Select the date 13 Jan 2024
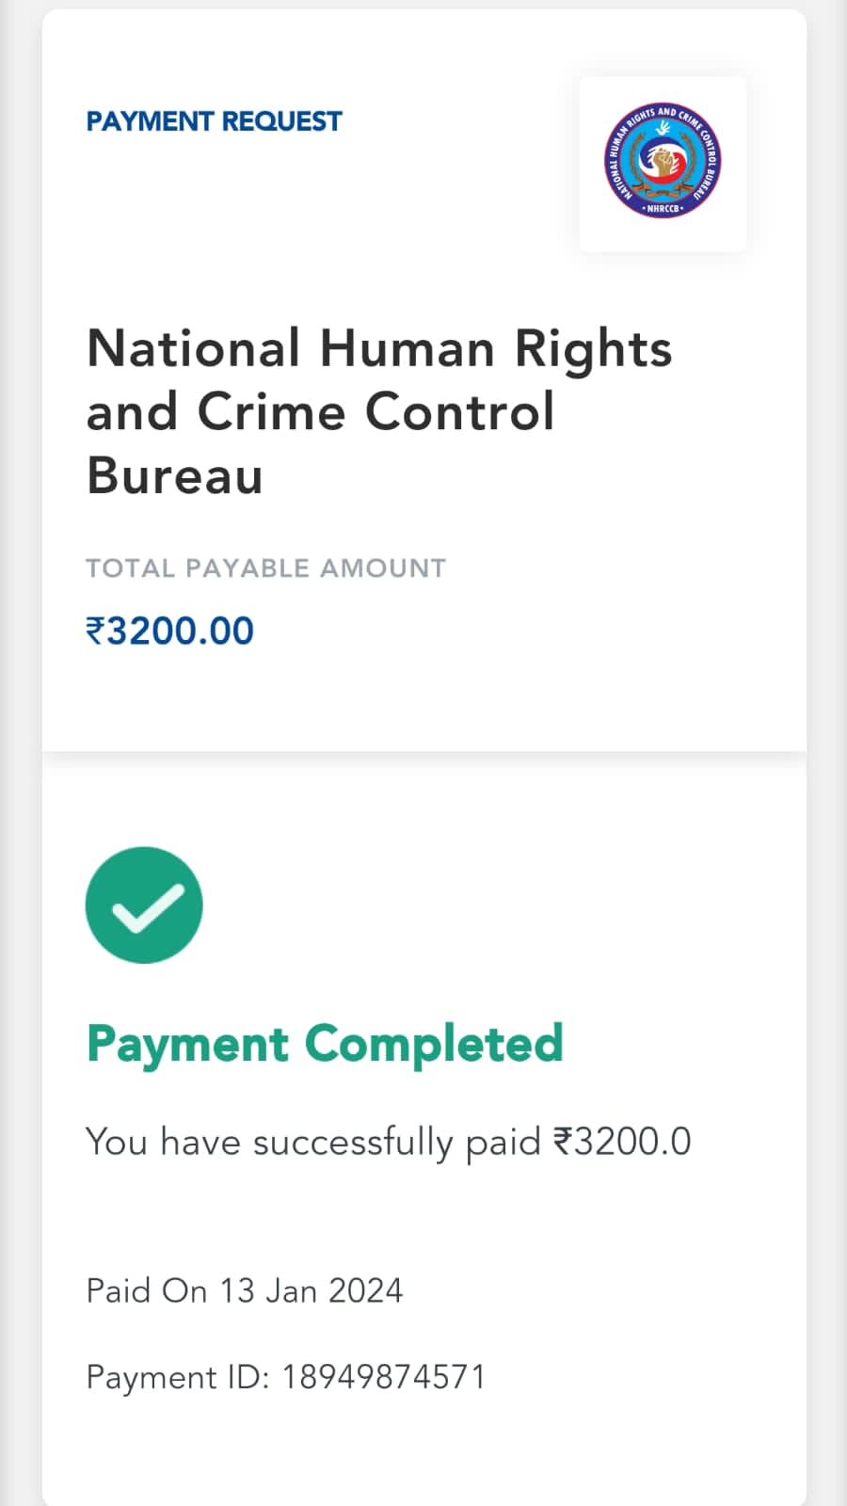 pos(312,1290)
